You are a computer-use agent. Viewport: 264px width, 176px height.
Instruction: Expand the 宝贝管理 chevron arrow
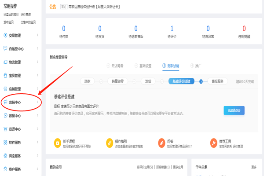coord(37,76)
